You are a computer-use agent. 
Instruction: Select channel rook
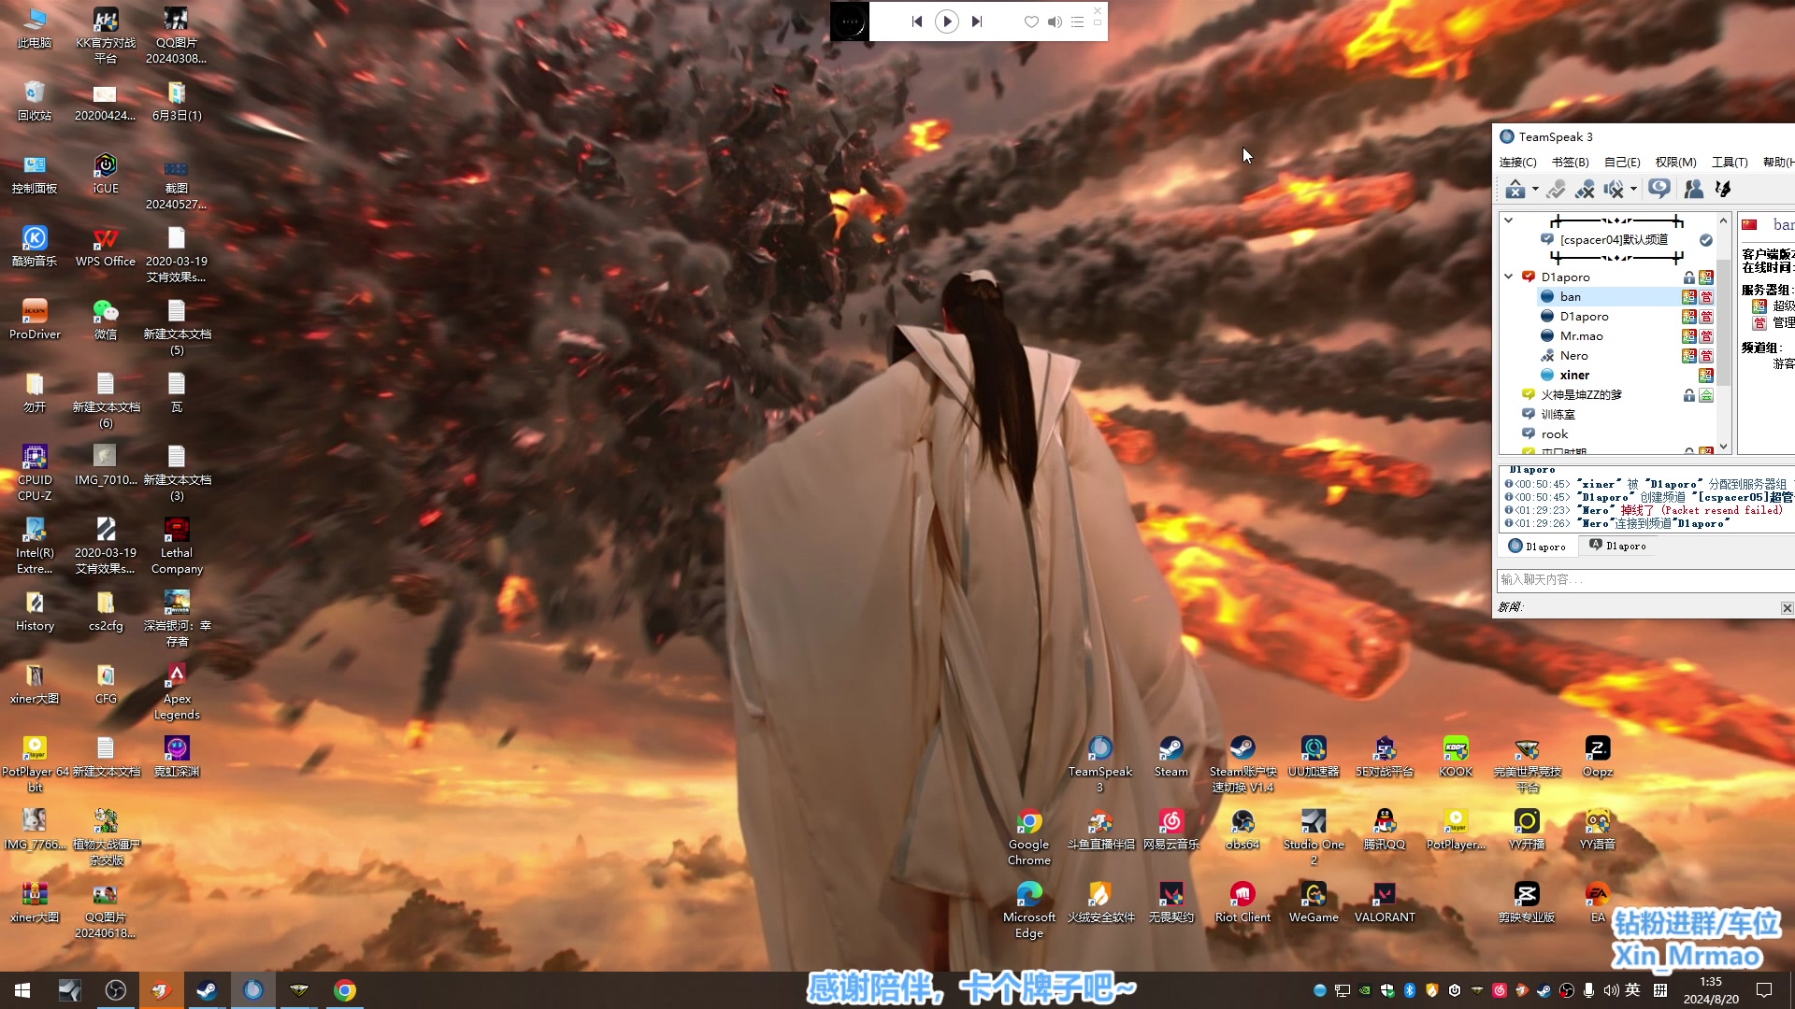1555,434
